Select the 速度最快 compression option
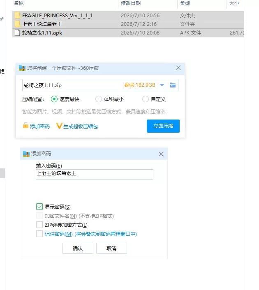 point(54,99)
